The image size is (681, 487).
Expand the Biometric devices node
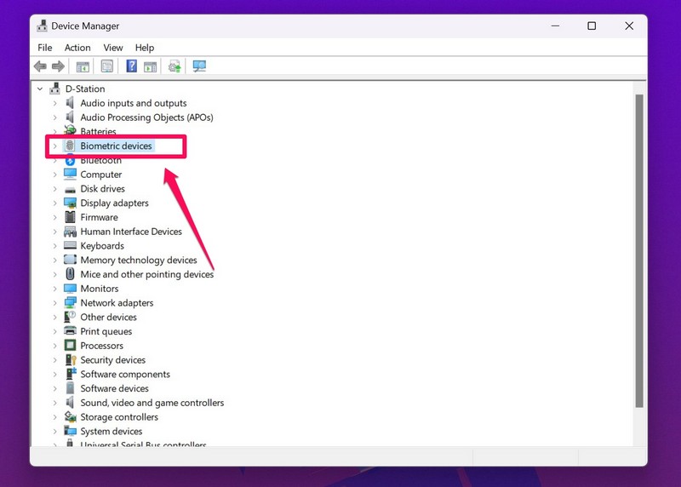pos(55,146)
